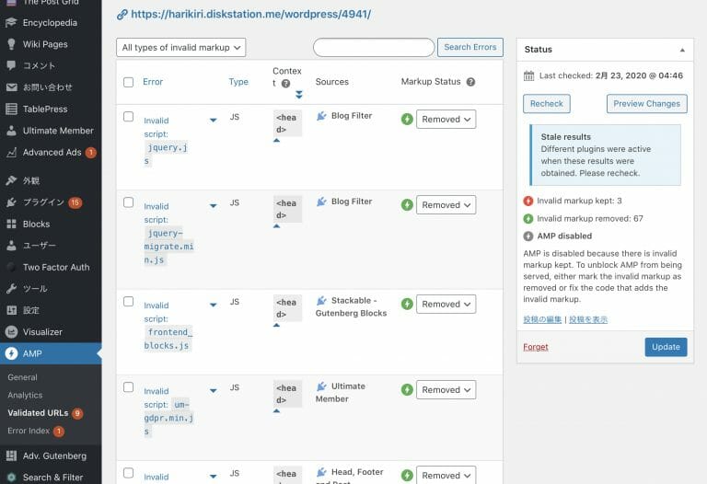Image resolution: width=707 pixels, height=484 pixels.
Task: Check the um-gdpr.min.js row checkbox
Action: coord(129,387)
